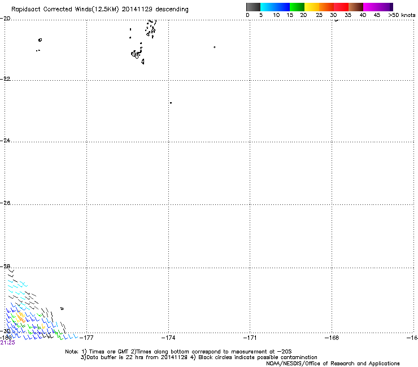
Task: Click the 'Data buffer is 22 hrs' note
Action: [199, 357]
